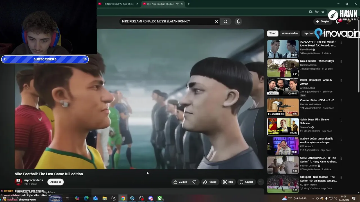Switch to Normal skill VS King tab
This screenshot has height=202, width=360.
[x=118, y=4]
